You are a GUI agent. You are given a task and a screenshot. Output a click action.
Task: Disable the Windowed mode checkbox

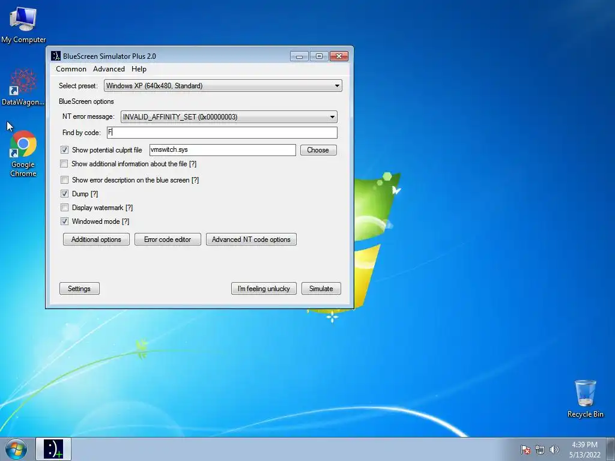(64, 221)
